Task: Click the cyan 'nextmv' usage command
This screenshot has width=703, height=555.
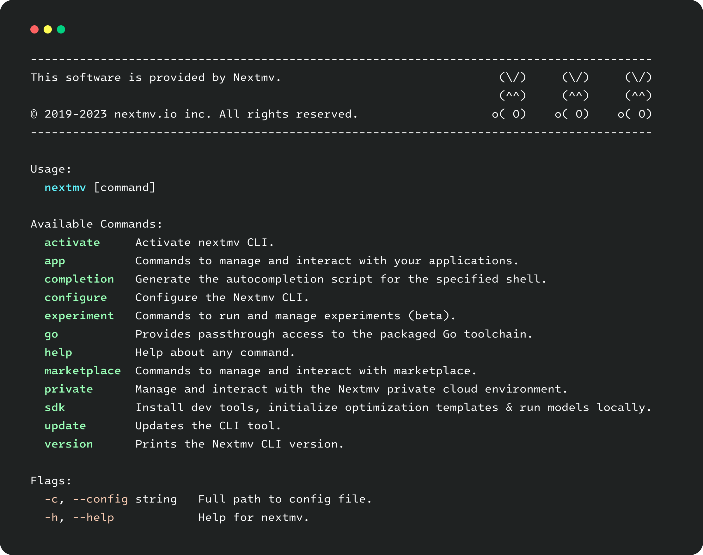Action: [x=65, y=187]
